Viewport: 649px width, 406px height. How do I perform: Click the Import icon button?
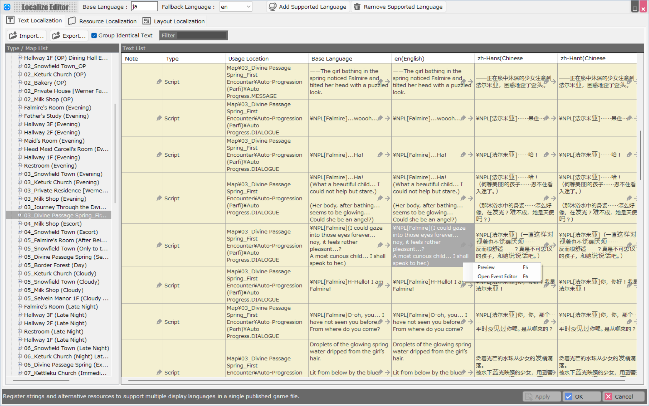[13, 36]
